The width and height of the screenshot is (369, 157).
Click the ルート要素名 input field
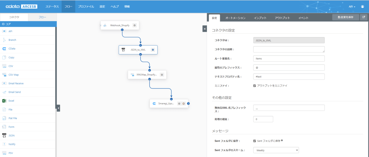(x=289, y=58)
